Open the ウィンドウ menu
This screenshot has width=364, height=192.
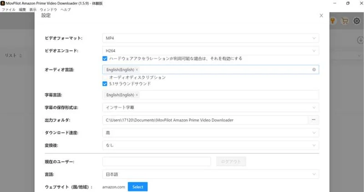tap(48, 10)
